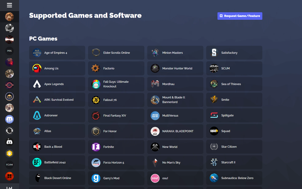Screen dimensions: 302x189
Task: Choose No Man's Sky card
Action: click(x=175, y=162)
